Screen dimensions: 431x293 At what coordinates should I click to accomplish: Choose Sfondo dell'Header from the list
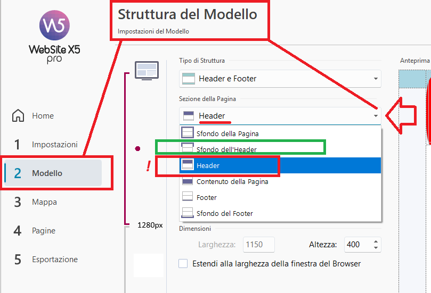(226, 149)
